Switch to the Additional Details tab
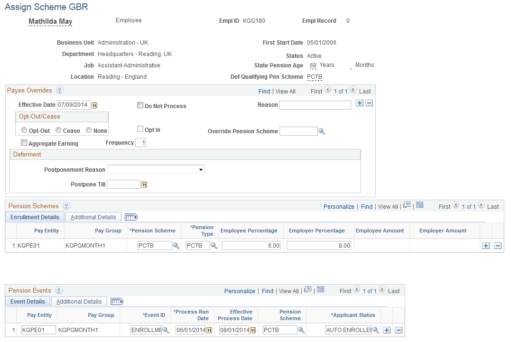The width and height of the screenshot is (511, 342). [93, 217]
